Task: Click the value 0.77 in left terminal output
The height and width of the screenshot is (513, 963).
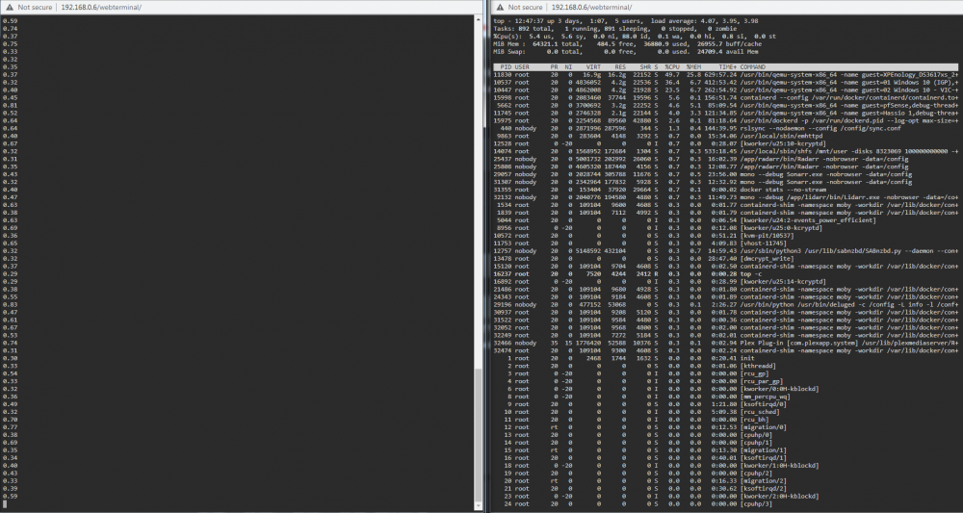Action: point(10,427)
